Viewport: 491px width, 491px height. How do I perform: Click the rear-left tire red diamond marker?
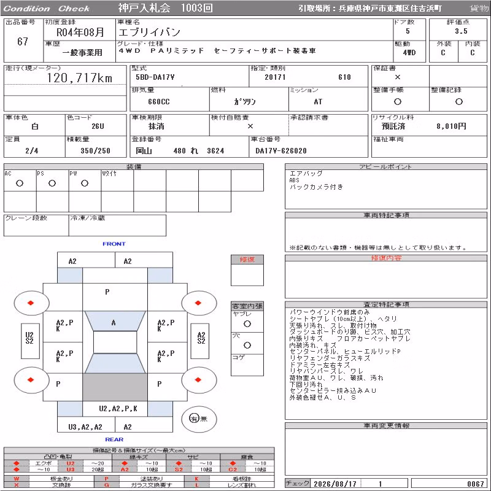[x=31, y=379]
